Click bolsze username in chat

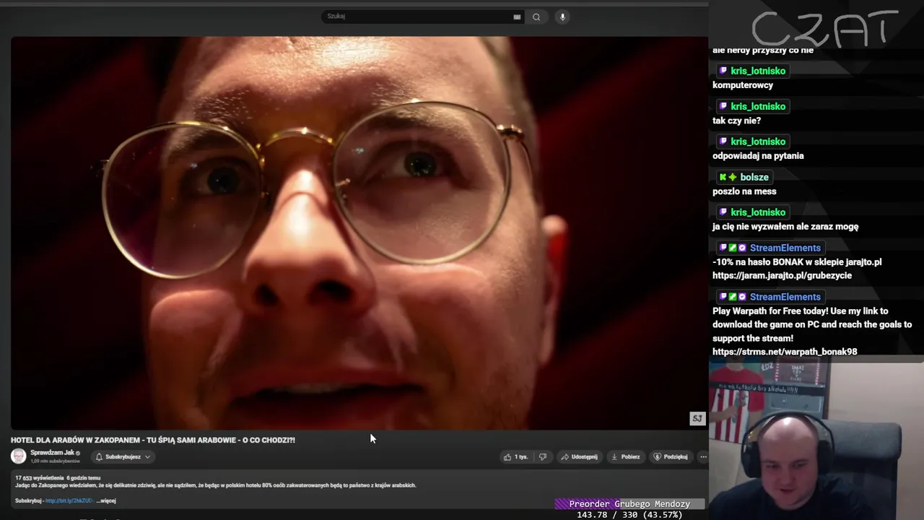754,177
